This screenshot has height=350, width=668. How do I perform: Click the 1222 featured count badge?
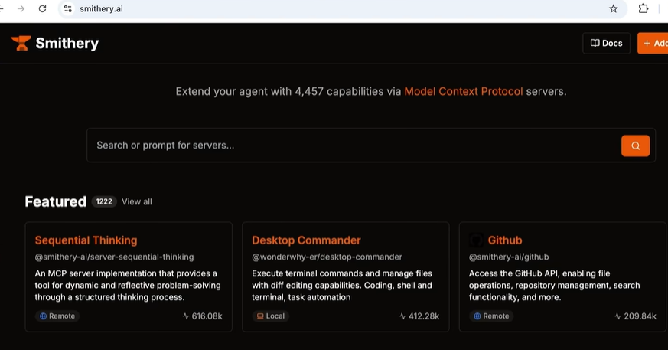point(104,201)
